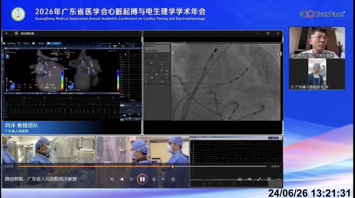The width and height of the screenshot is (355, 198).
Task: Click the Media Player app icon
Action: [16, 33]
